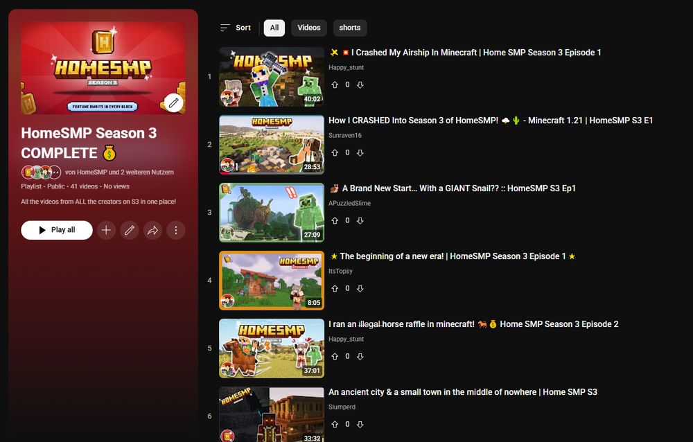Visit Happy_stunt channel under Airship video
The height and width of the screenshot is (442, 693).
coord(346,68)
